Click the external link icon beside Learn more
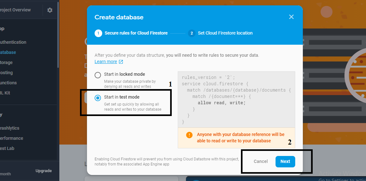The image size is (366, 181). click(121, 62)
